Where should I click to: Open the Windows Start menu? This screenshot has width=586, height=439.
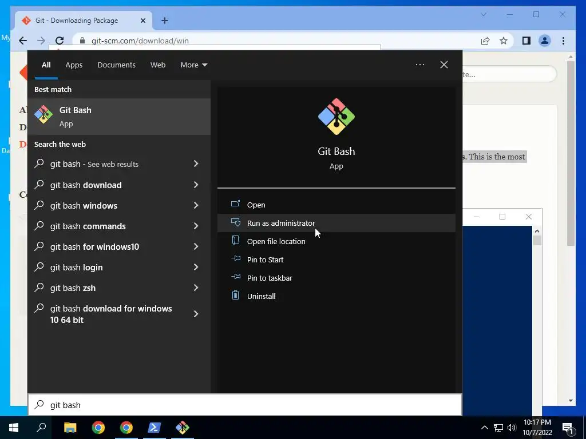pyautogui.click(x=14, y=428)
